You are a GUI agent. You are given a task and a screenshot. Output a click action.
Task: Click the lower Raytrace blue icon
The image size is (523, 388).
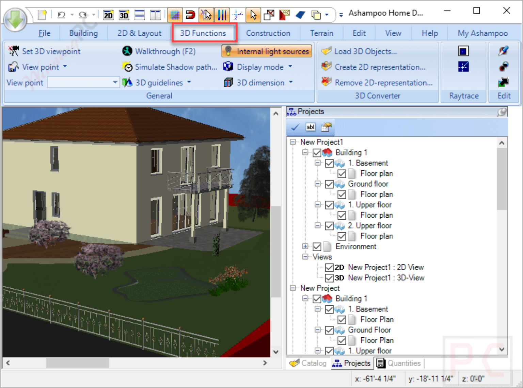coord(463,67)
